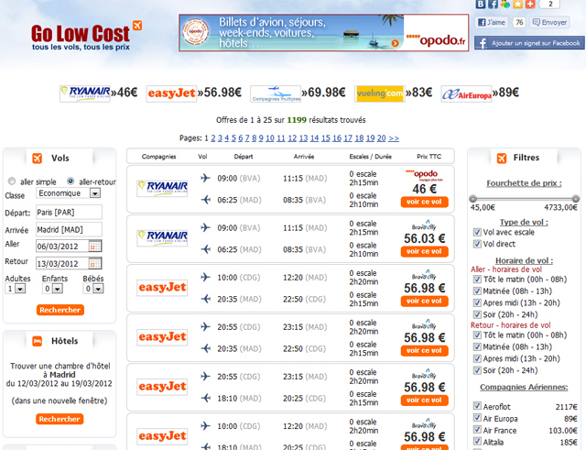586x450 pixels.
Task: Click the orange plus share icon
Action: tap(530, 4)
